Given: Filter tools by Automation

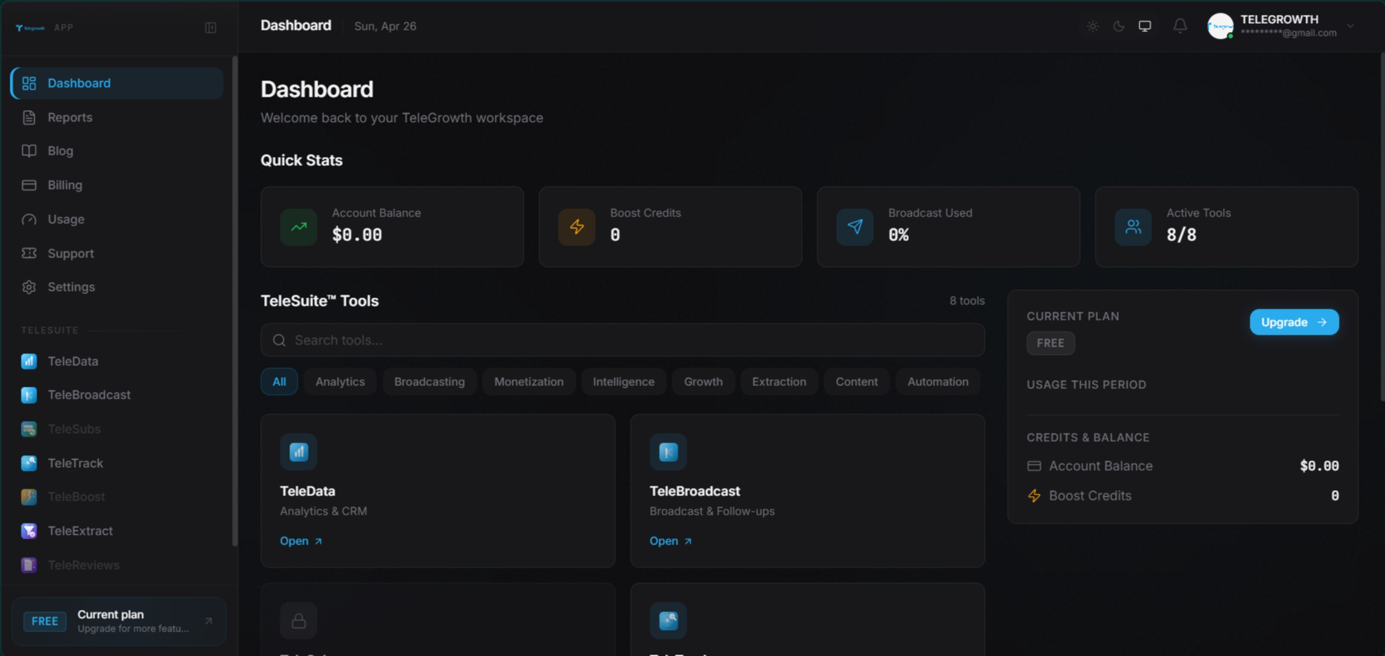Looking at the screenshot, I should pyautogui.click(x=937, y=382).
